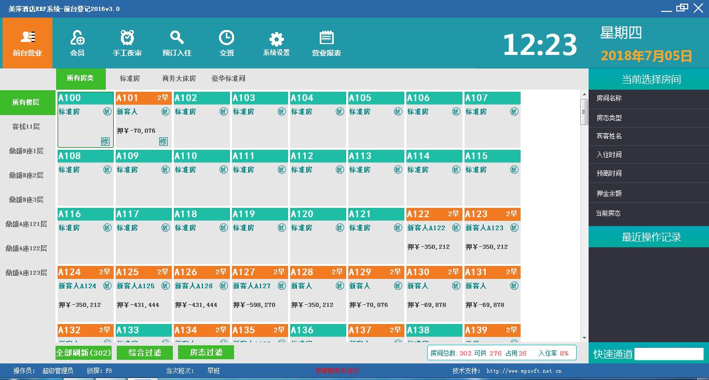Filter by floor 客栈11层
Viewport: 709px width, 380px height.
[x=26, y=126]
